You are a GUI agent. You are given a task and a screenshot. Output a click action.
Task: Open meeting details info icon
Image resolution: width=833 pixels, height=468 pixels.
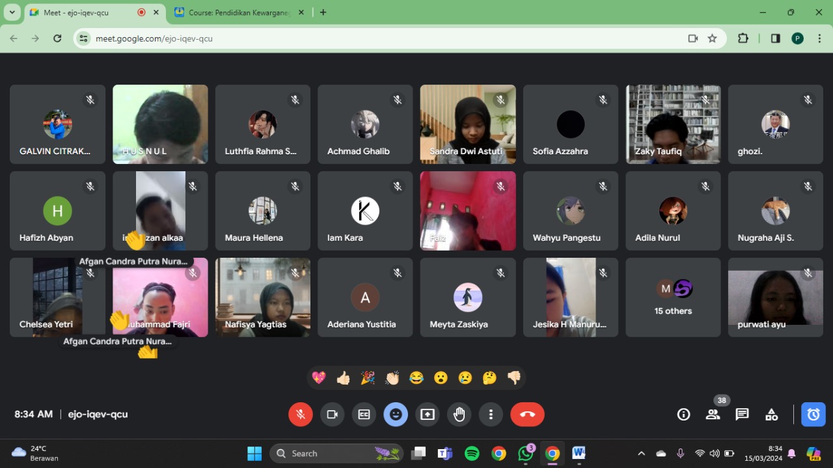pyautogui.click(x=683, y=415)
